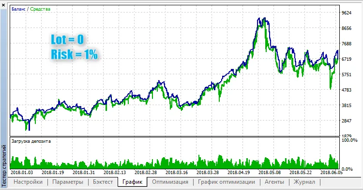Click the 2018.05.08 date label
The width and height of the screenshot is (363, 190).
270,173
